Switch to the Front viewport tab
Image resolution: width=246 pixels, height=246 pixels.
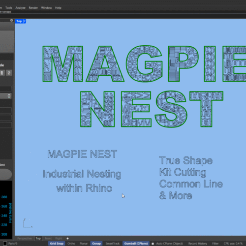click(x=48, y=239)
